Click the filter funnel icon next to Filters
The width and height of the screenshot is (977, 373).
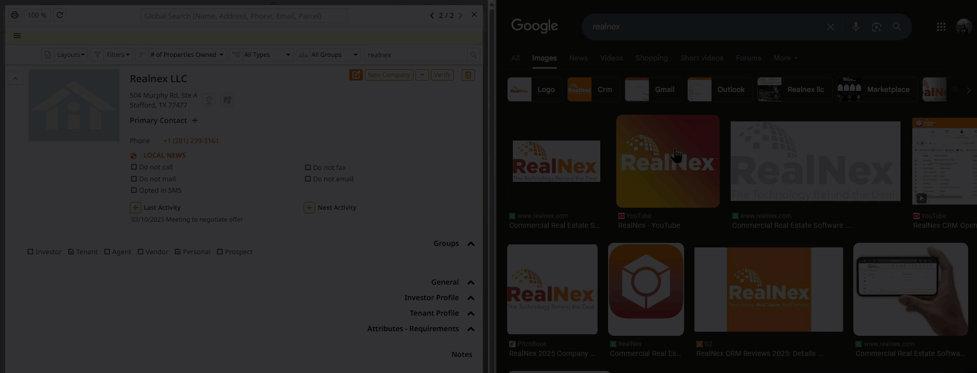(x=97, y=55)
